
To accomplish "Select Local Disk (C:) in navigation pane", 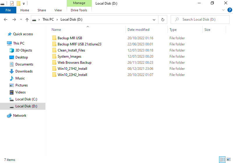I will [26, 99].
